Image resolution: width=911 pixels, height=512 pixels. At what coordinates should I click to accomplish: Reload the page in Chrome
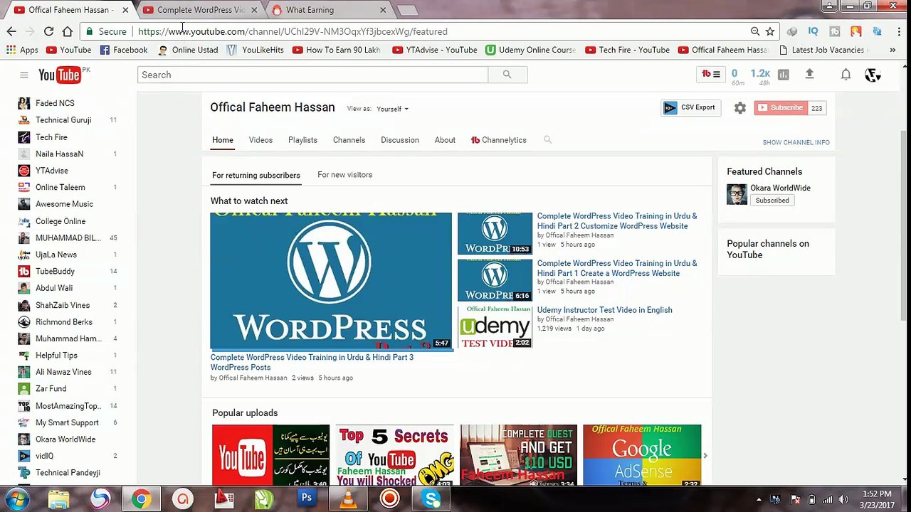point(48,31)
